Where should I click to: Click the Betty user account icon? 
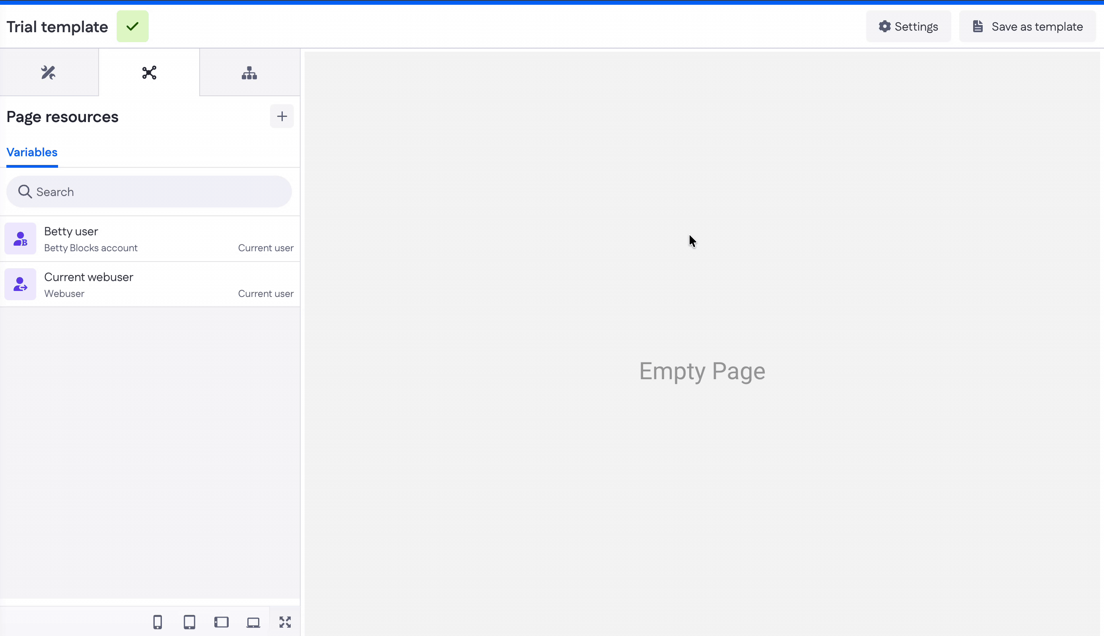20,239
